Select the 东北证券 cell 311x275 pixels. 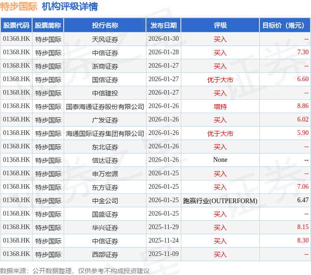pyautogui.click(x=105, y=147)
